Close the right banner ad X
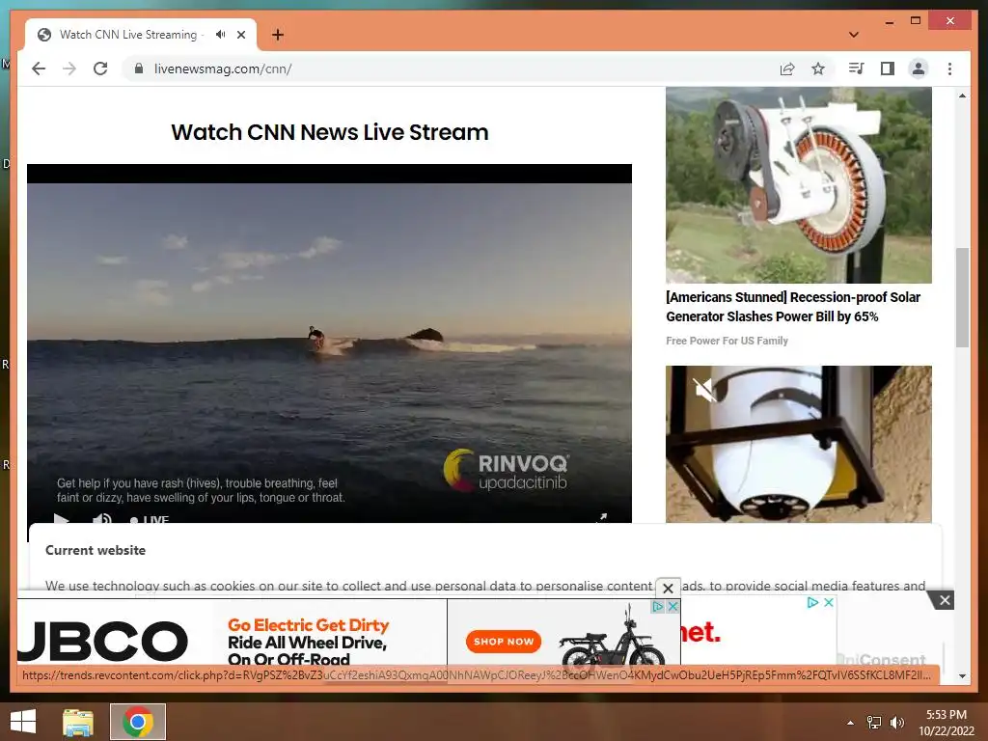Image resolution: width=988 pixels, height=741 pixels. coord(829,602)
